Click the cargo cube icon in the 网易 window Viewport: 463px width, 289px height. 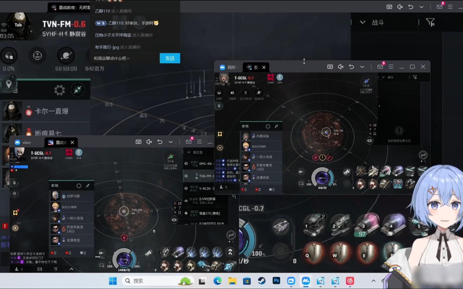[219, 93]
